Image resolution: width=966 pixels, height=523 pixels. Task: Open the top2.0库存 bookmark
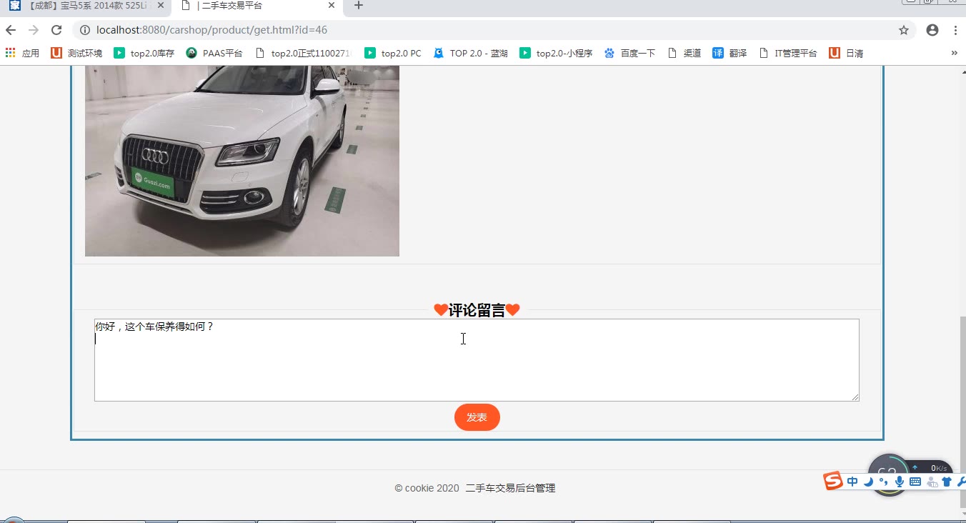click(x=144, y=53)
